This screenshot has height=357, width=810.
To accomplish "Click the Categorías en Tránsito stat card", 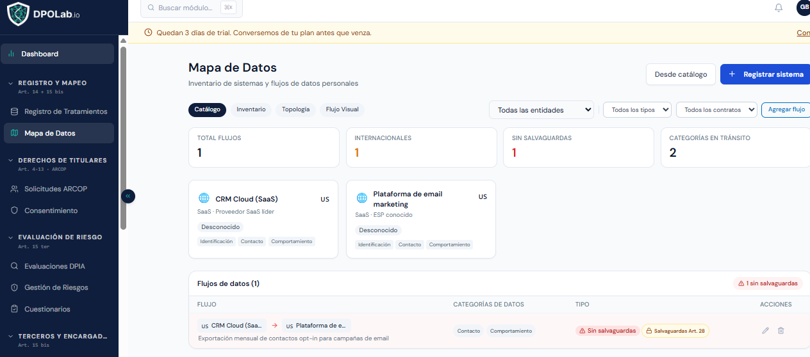I will [x=736, y=147].
